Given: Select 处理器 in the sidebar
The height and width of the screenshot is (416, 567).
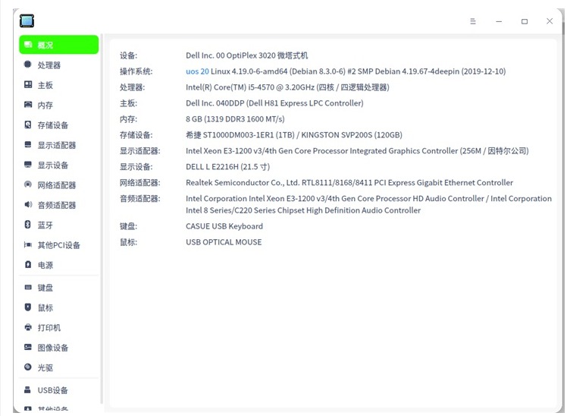Looking at the screenshot, I should coord(49,65).
